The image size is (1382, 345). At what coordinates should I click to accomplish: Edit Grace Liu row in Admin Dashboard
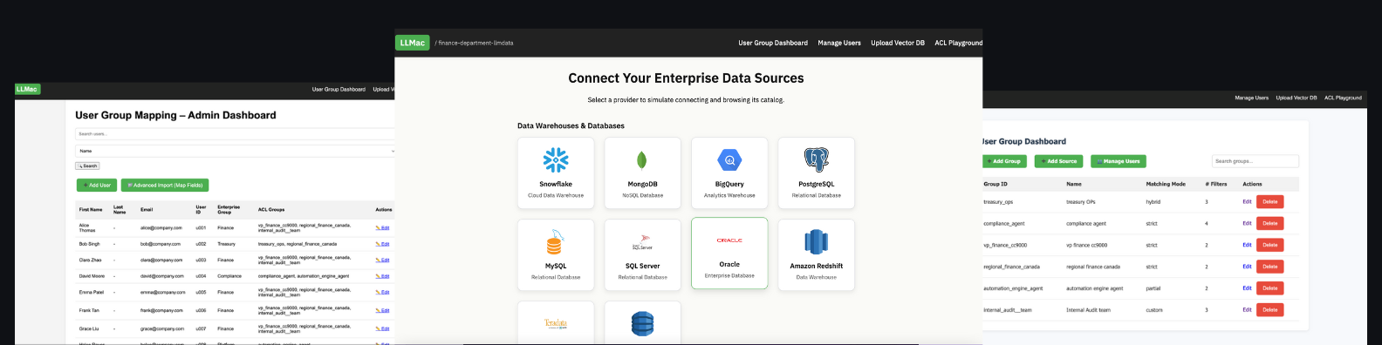[x=382, y=328]
